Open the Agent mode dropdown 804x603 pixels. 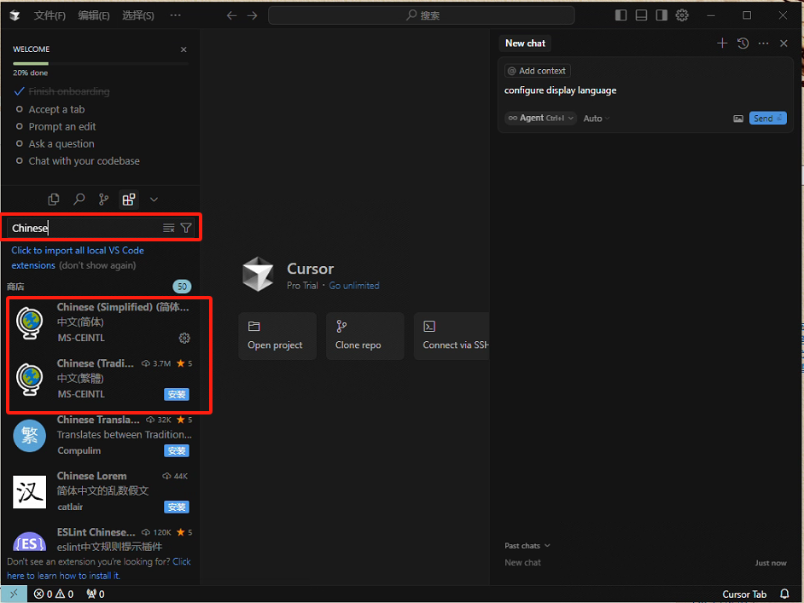540,119
